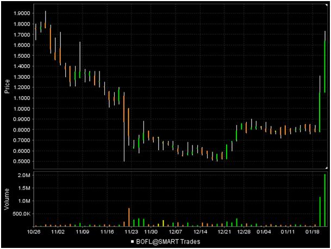Click the 01/04 date label

point(264,232)
